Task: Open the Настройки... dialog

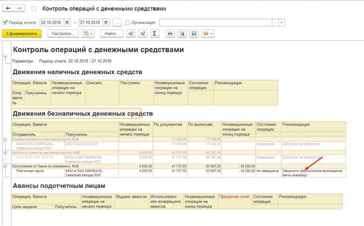Action: coord(63,33)
